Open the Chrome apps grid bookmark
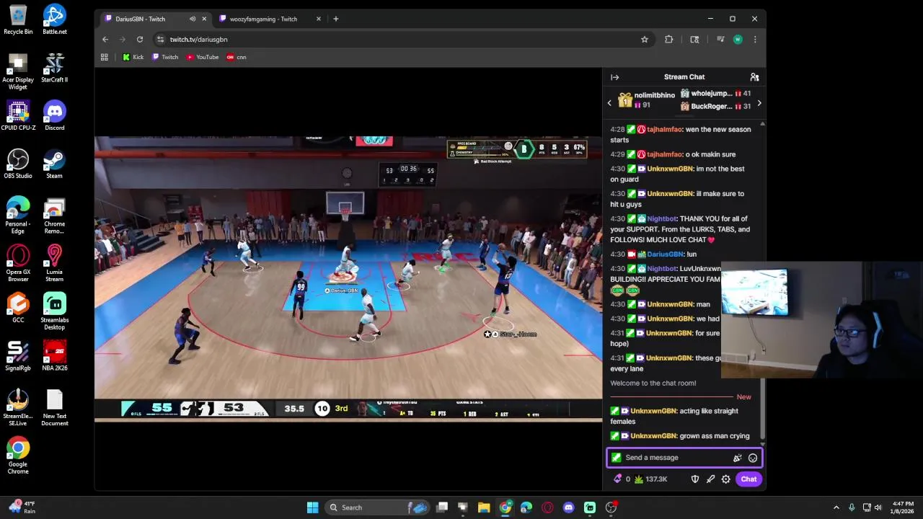 (105, 57)
